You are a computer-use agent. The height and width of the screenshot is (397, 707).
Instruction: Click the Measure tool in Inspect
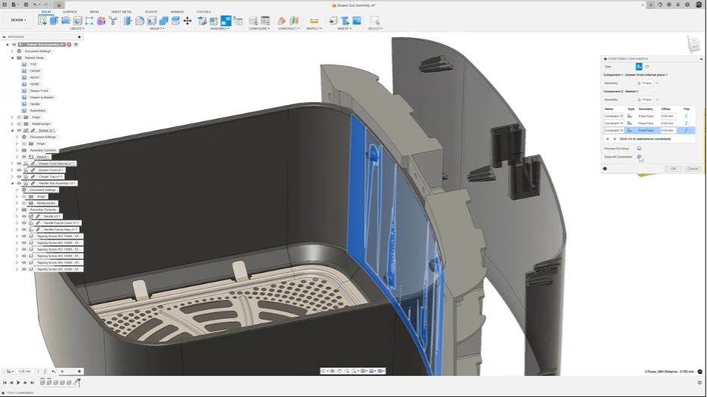pos(314,20)
